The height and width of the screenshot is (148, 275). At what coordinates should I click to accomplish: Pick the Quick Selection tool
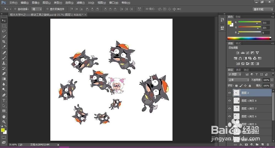tap(4, 37)
